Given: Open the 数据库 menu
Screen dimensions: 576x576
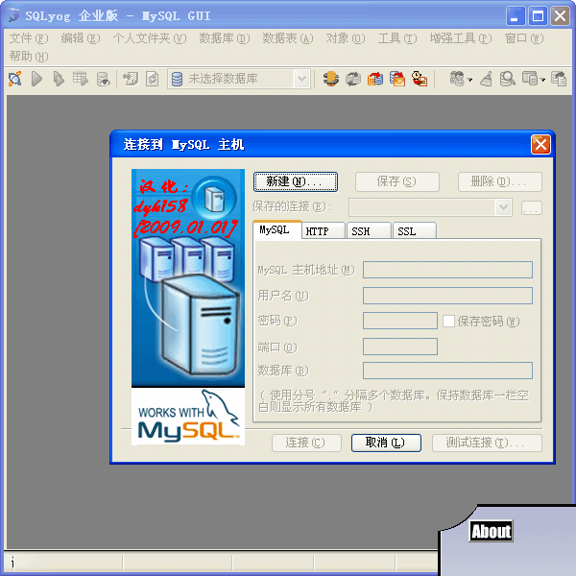Looking at the screenshot, I should 224,38.
